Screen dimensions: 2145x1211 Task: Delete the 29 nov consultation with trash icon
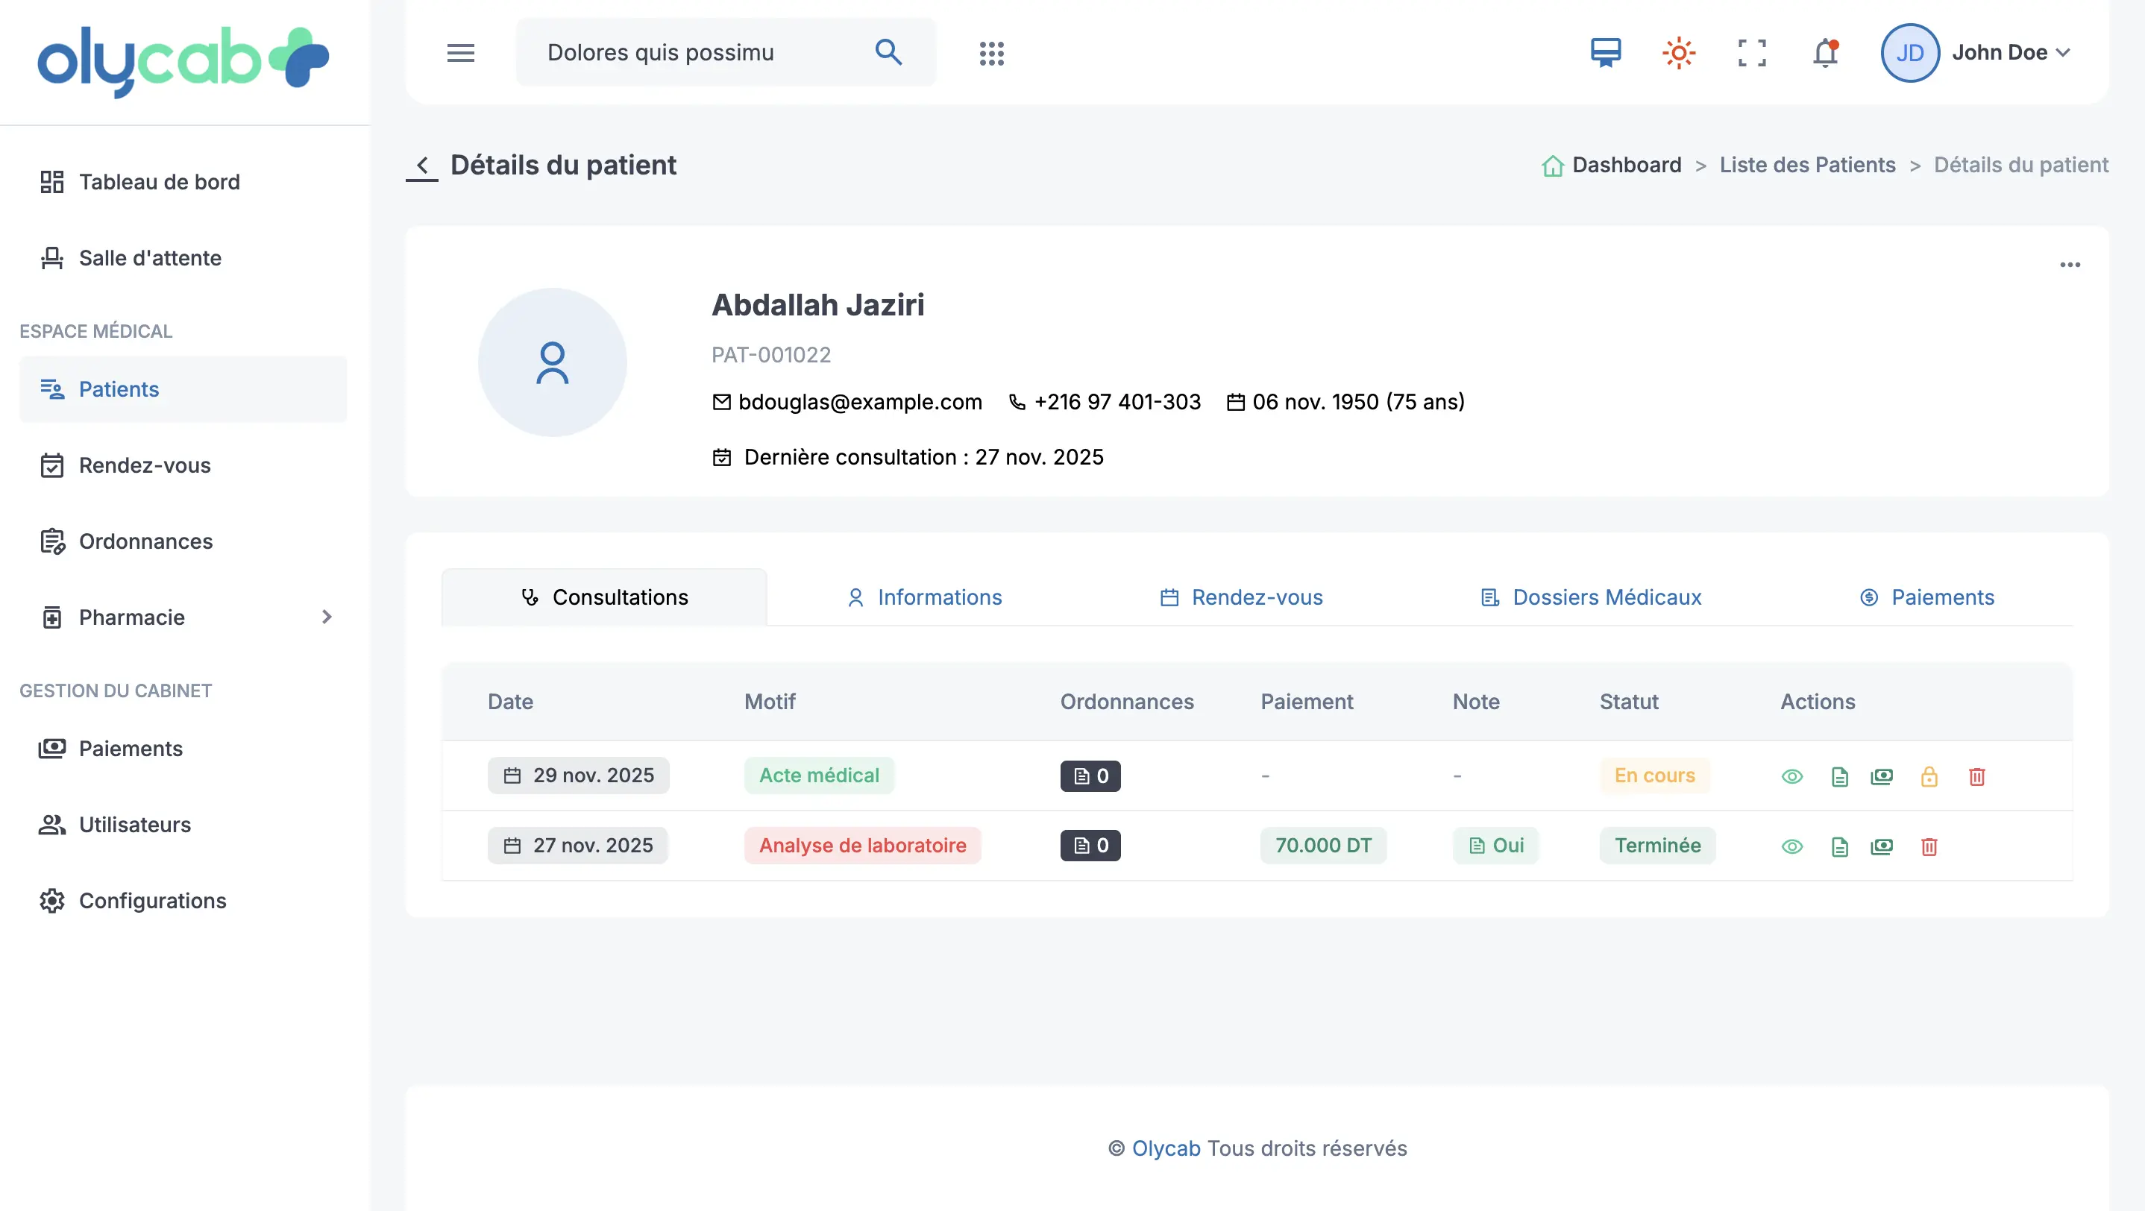click(x=1978, y=776)
